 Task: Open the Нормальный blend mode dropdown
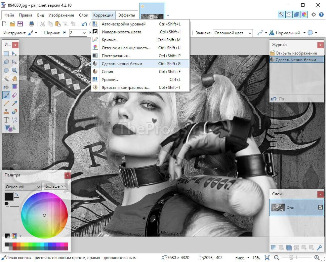(x=305, y=33)
